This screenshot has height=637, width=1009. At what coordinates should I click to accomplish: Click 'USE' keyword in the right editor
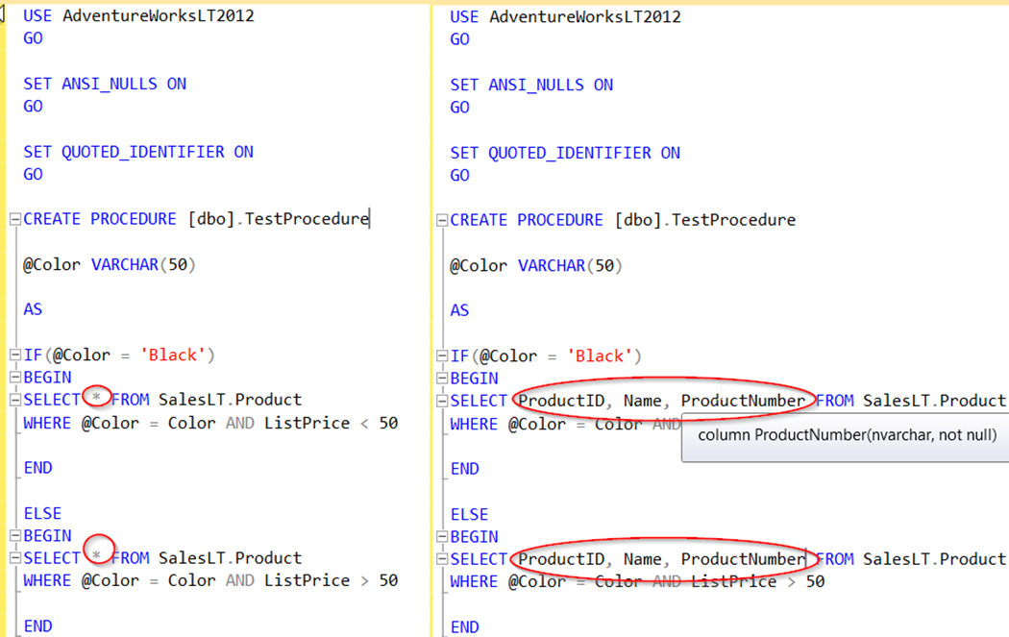click(464, 16)
